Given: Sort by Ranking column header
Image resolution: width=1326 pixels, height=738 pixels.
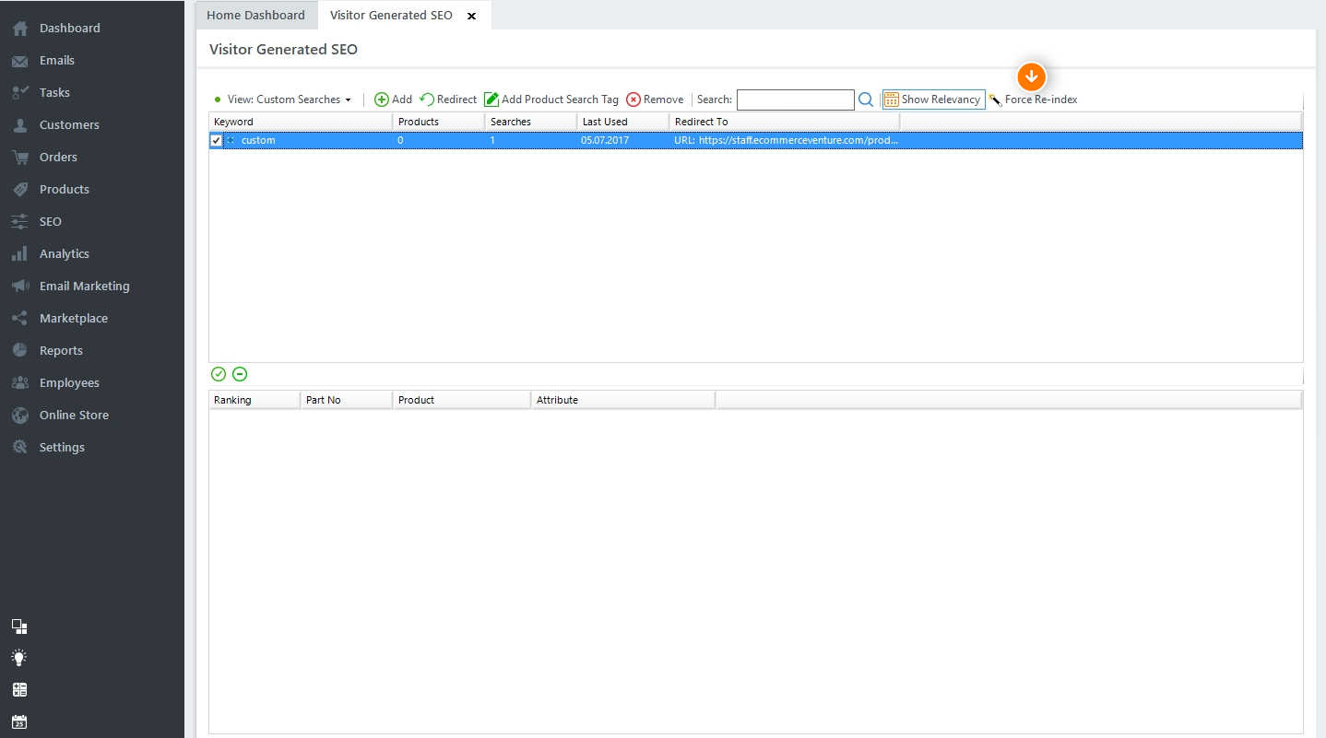Looking at the screenshot, I should click(255, 400).
